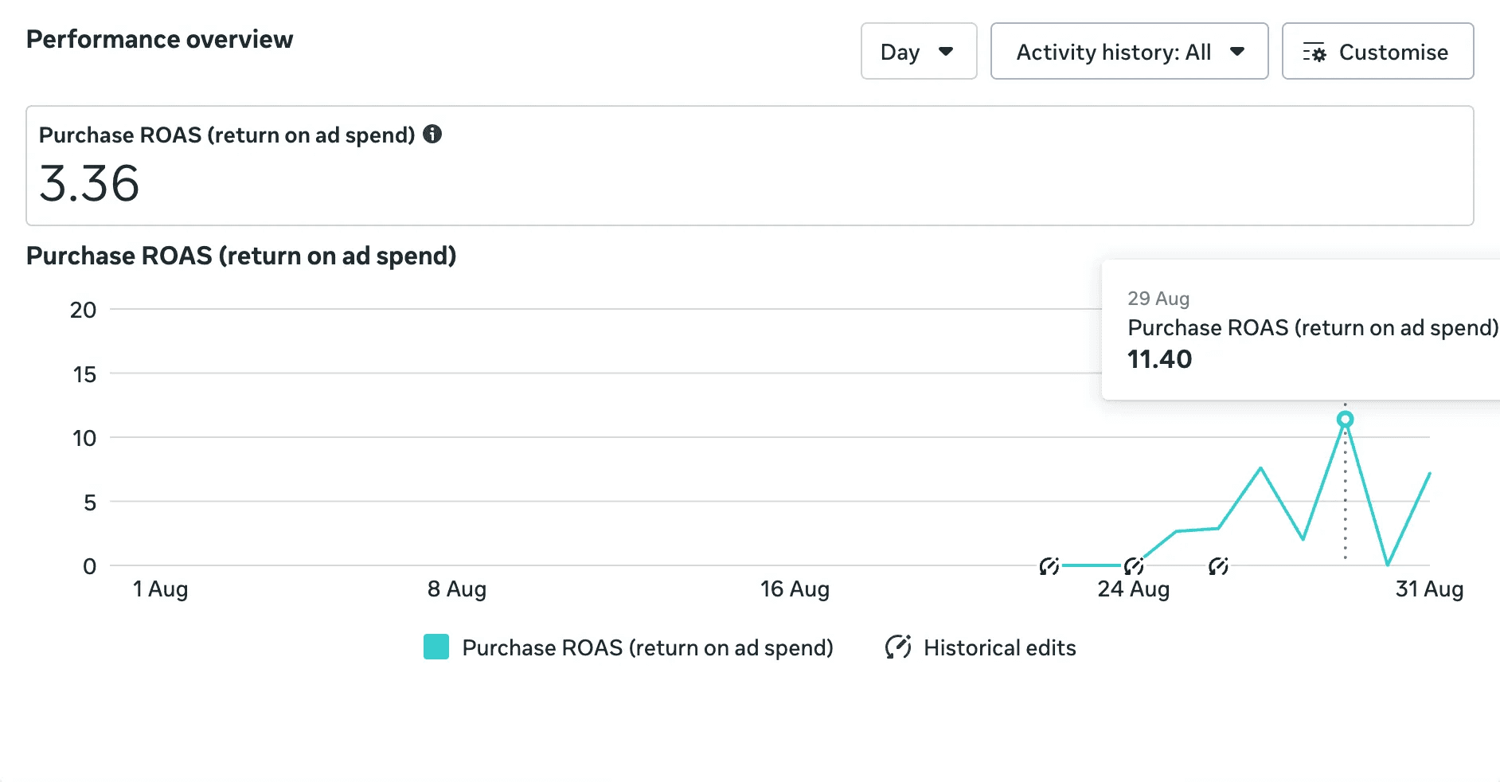
Task: Select the Purchase ROAS 3.36 metric card
Action: [749, 166]
